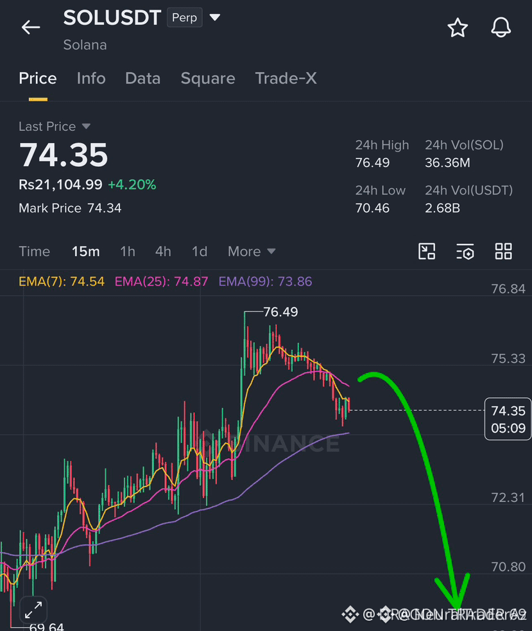
Task: Select the 1d chart interval
Action: point(200,252)
